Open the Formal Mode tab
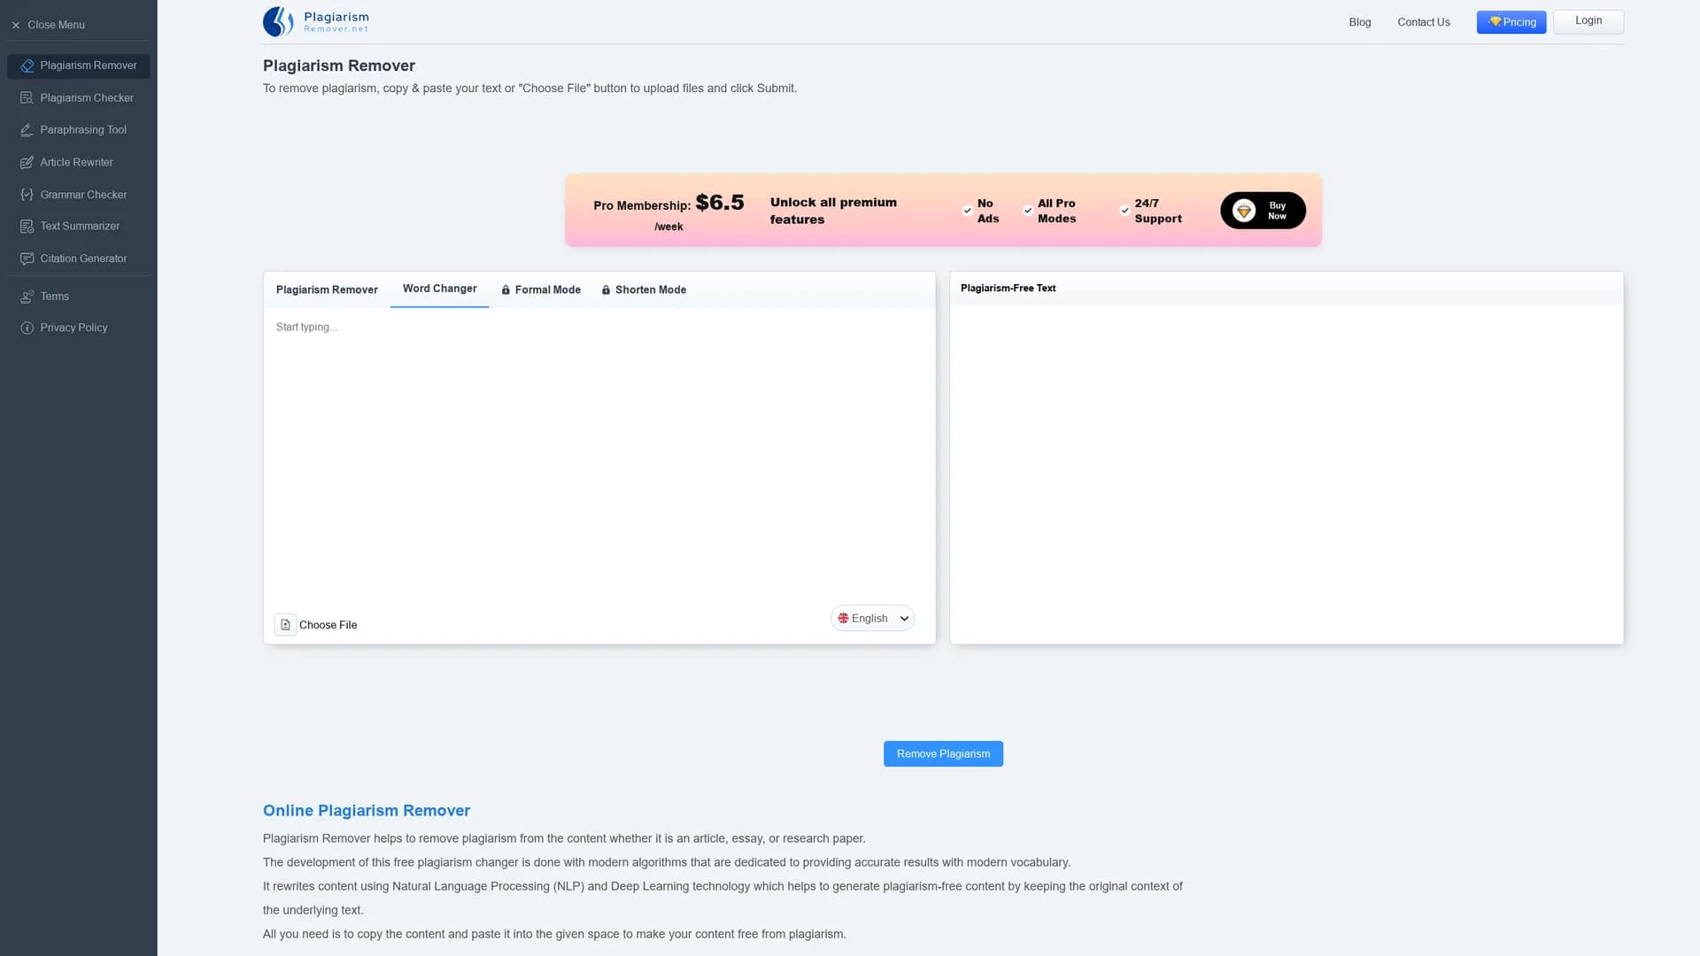The width and height of the screenshot is (1700, 956). [x=541, y=290]
